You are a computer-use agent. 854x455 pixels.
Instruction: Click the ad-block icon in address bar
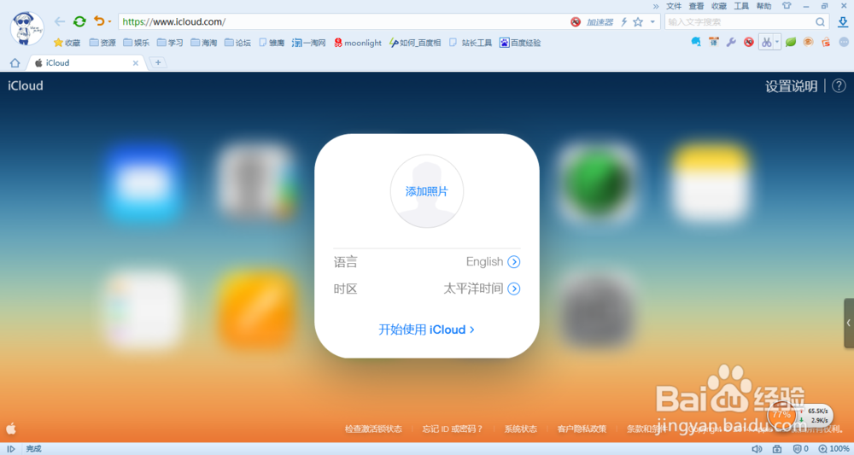pyautogui.click(x=576, y=22)
